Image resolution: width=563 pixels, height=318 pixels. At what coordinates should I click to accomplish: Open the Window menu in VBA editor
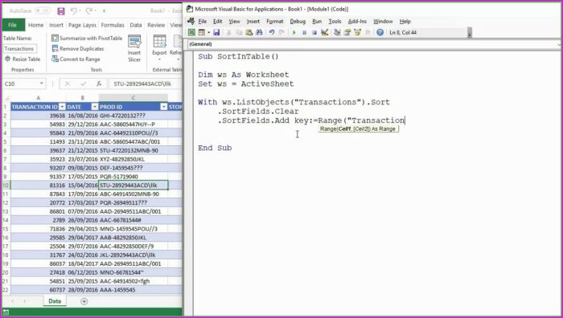click(383, 22)
